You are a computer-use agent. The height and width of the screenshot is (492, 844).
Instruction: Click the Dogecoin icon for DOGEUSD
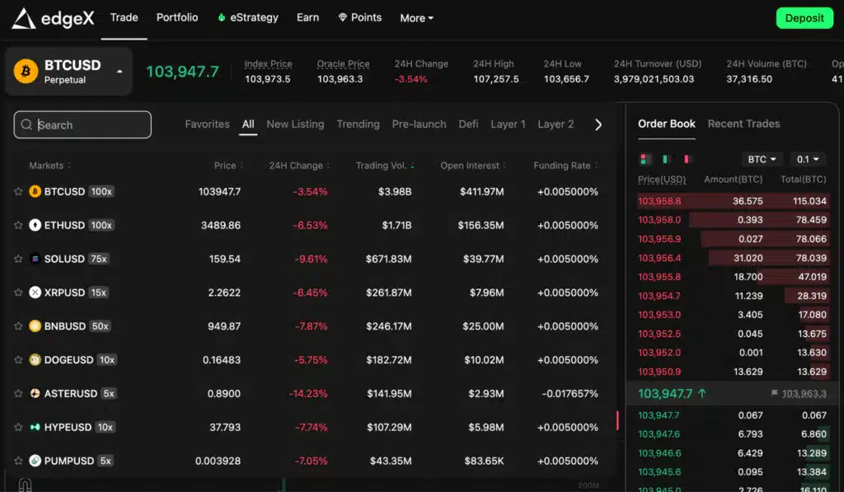pos(35,360)
